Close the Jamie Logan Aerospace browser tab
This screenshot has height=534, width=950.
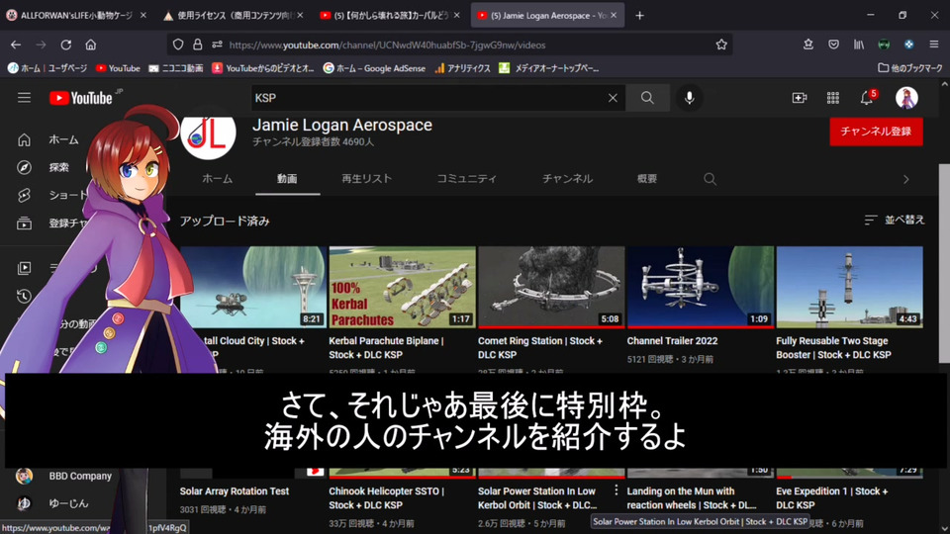pos(614,15)
